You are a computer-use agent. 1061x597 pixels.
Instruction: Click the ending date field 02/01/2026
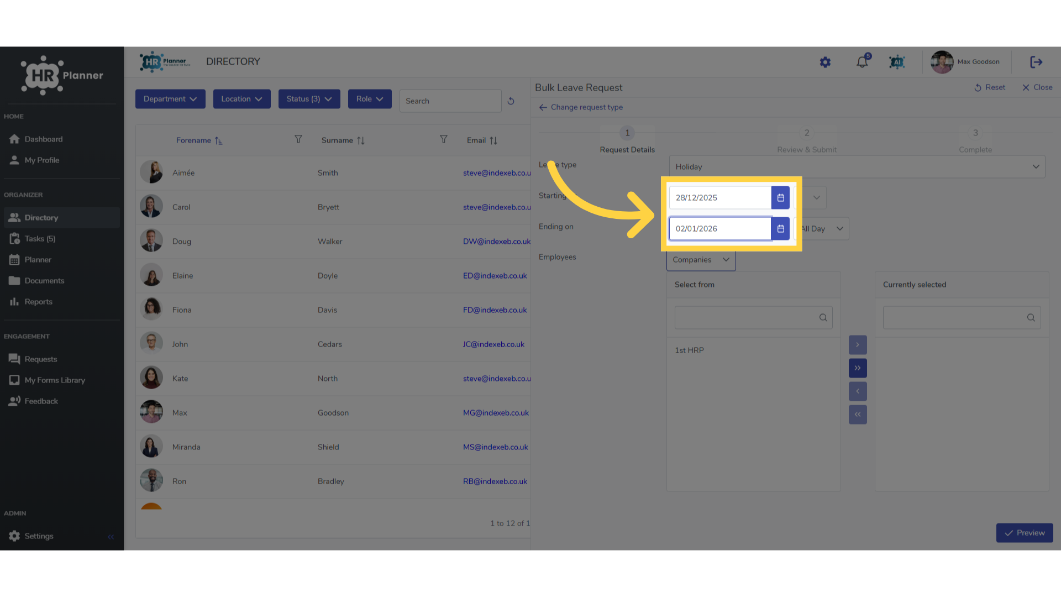(x=719, y=229)
